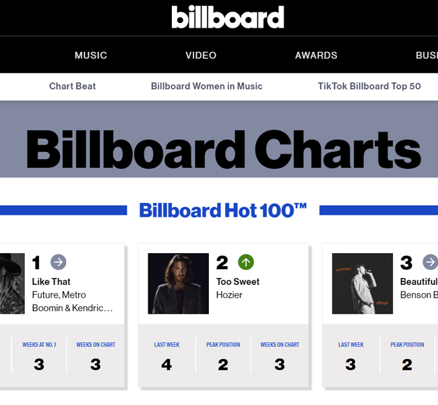
Task: Click the Like That cover image
Action: tap(12, 283)
